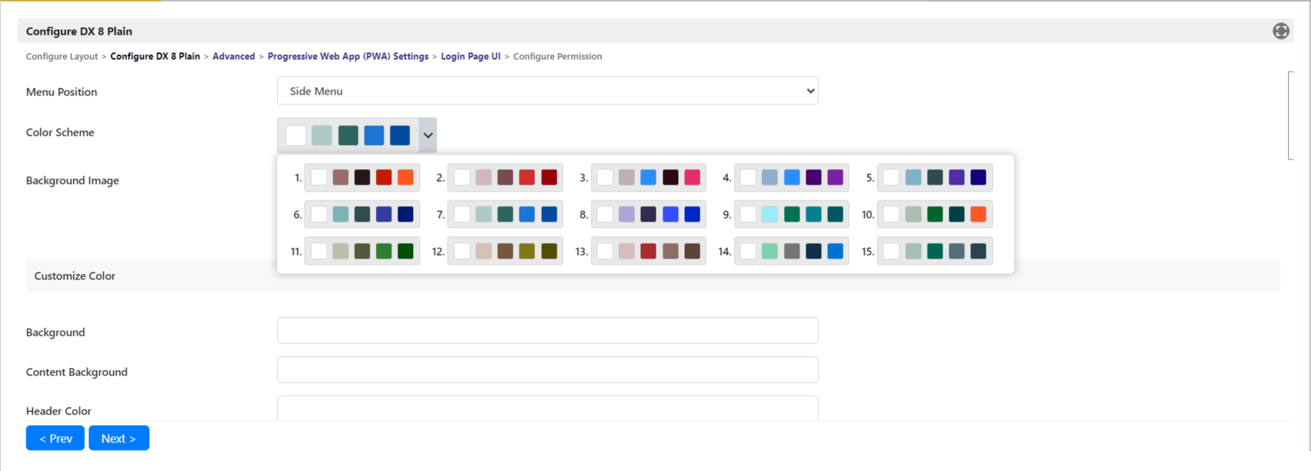1311x471 pixels.
Task: Pick color scheme number 14
Action: 791,252
